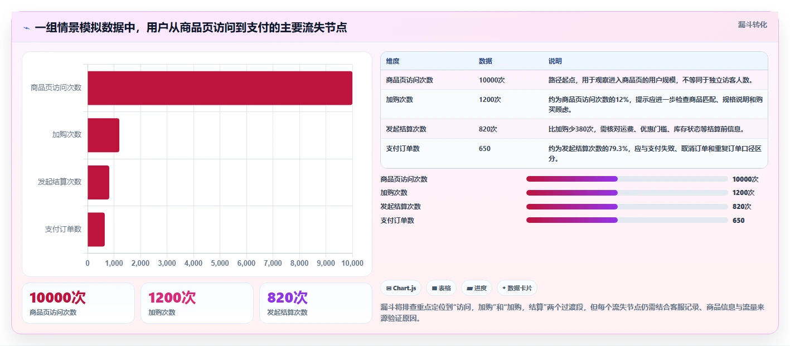Image resolution: width=790 pixels, height=346 pixels.
Task: Select the 进度 chip
Action: [477, 288]
